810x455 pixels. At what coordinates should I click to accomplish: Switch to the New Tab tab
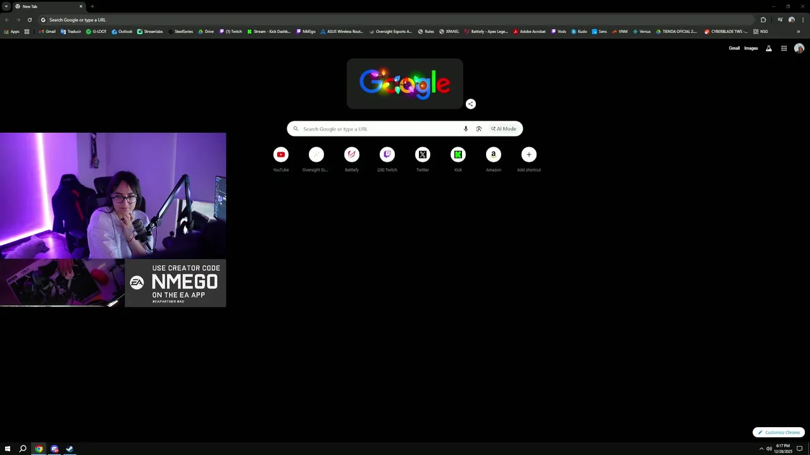point(49,6)
